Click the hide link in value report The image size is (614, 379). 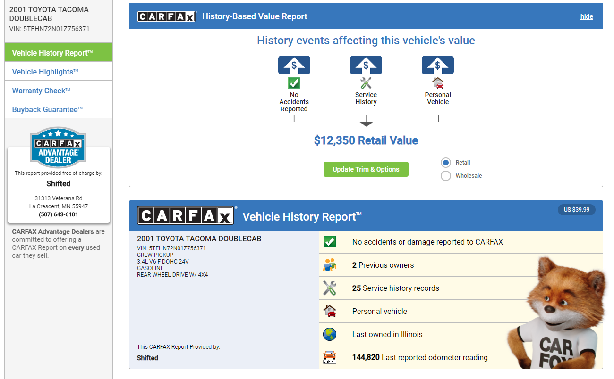587,16
